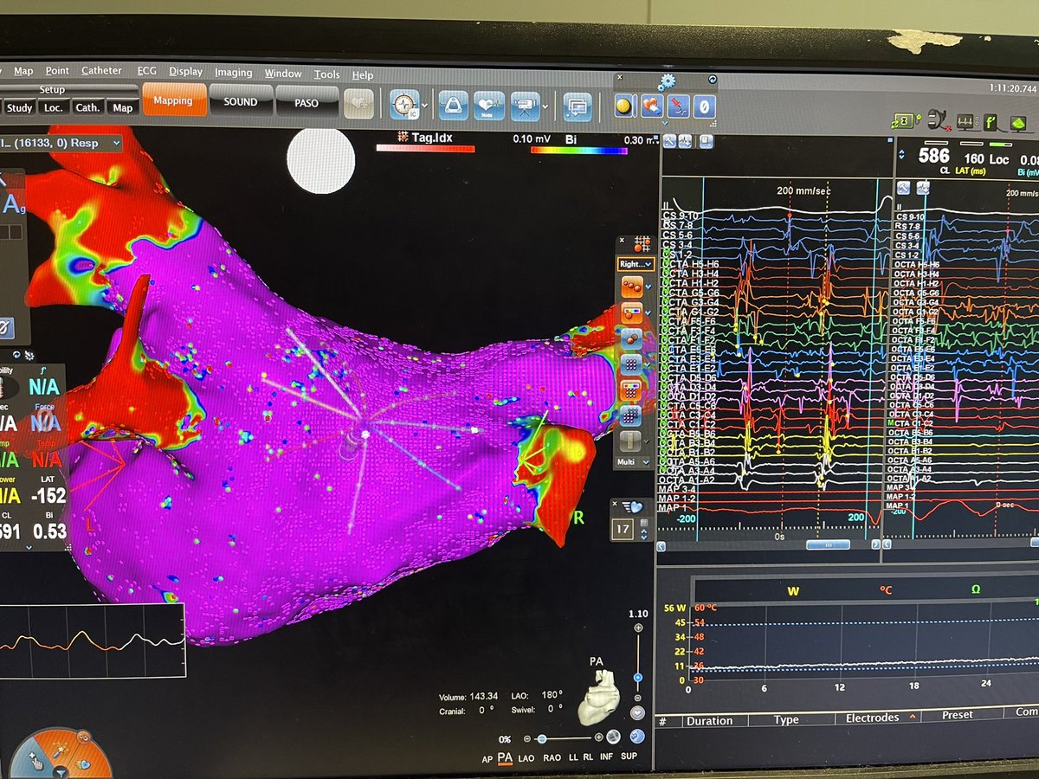Click the heart eraser icon
Viewport: 1039px width, 779px height.
[x=652, y=105]
